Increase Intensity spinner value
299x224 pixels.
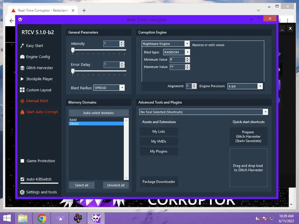(122, 42)
